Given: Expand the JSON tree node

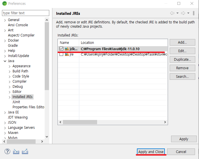Looking at the screenshot, I should [x=5, y=123].
